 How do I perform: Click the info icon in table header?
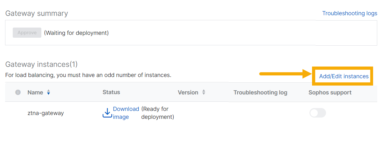[18, 92]
